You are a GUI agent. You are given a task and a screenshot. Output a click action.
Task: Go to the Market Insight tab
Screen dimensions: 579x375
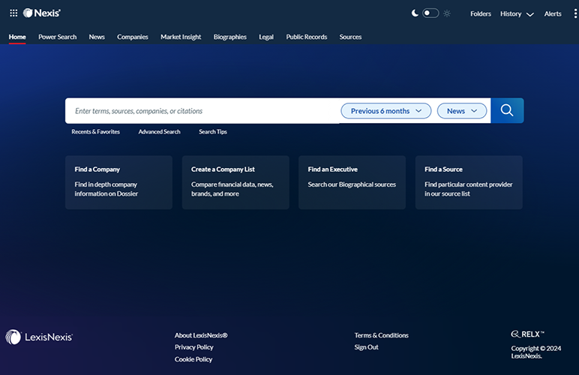pyautogui.click(x=181, y=37)
